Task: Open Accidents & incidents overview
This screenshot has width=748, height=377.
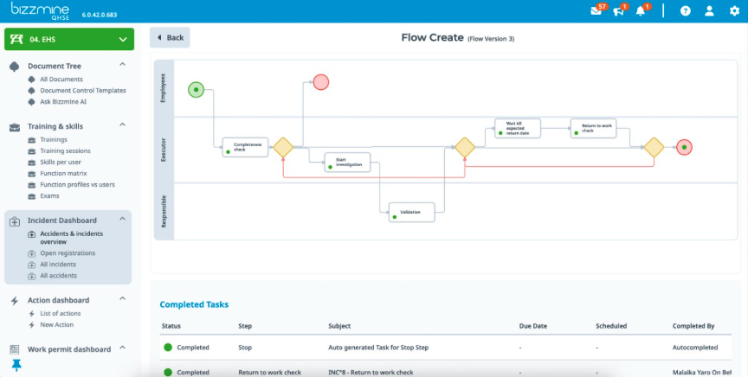Action: click(x=70, y=237)
